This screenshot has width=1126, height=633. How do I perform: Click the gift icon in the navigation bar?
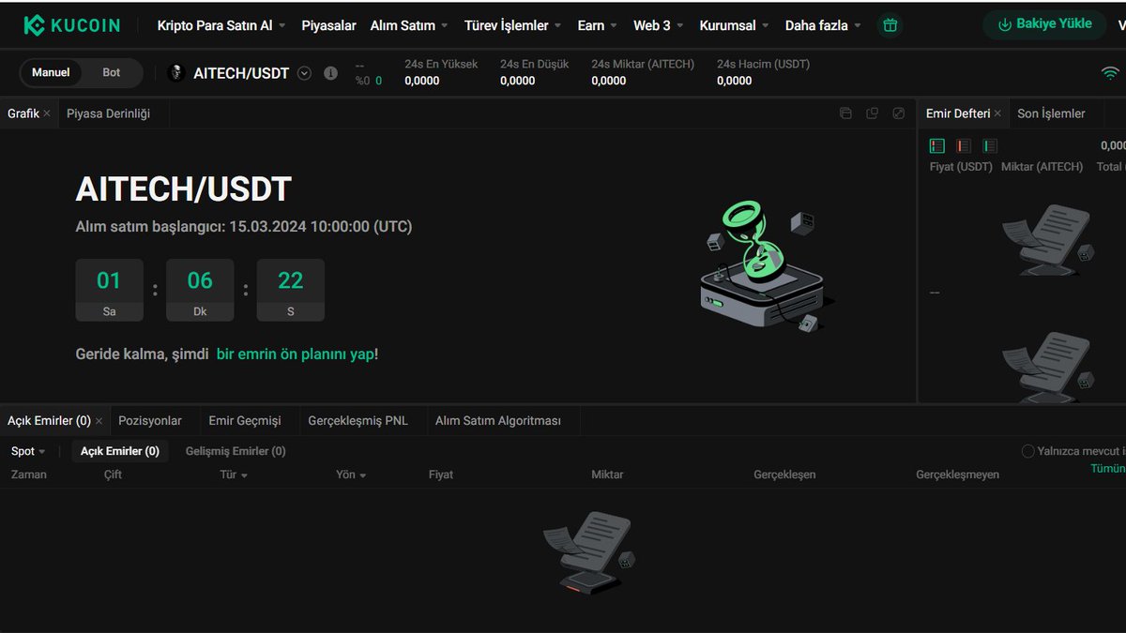(x=890, y=25)
